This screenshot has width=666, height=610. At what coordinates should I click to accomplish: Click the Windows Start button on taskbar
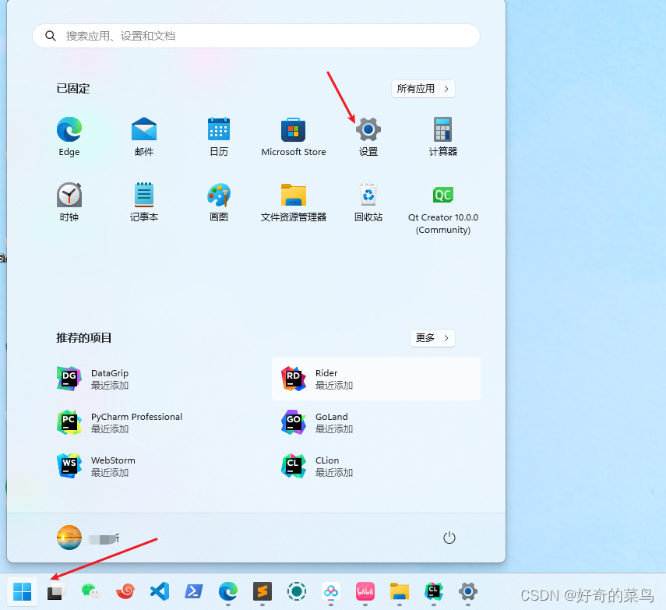coord(22,591)
